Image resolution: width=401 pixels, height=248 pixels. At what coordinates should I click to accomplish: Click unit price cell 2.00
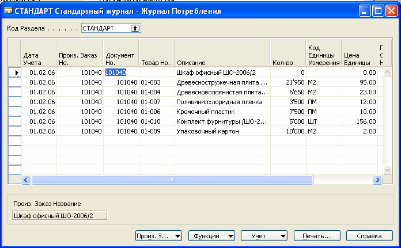click(x=360, y=131)
